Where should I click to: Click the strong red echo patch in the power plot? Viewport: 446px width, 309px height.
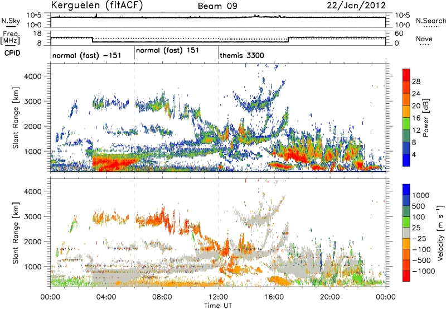114,162
